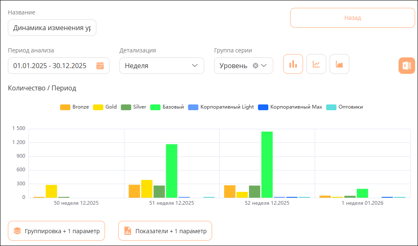Switch to area chart view
Screen dimensions: 418x246
(339, 64)
